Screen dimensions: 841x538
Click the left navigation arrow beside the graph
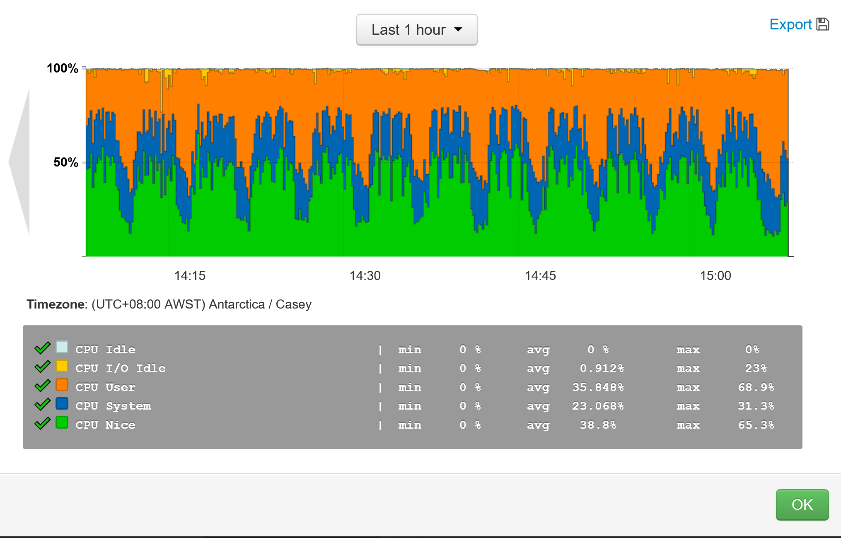(21, 162)
